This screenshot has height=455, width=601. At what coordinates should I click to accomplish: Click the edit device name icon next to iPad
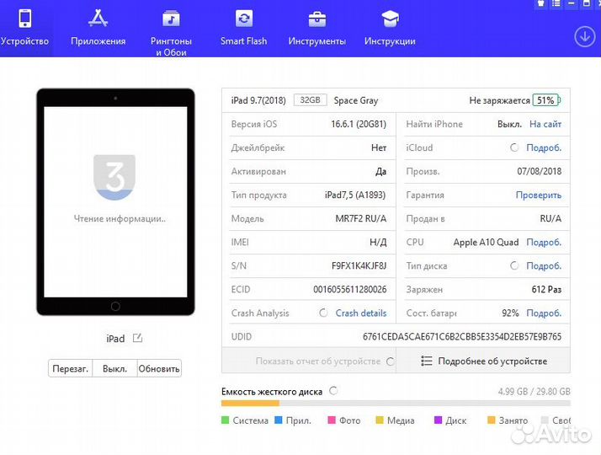click(x=137, y=338)
